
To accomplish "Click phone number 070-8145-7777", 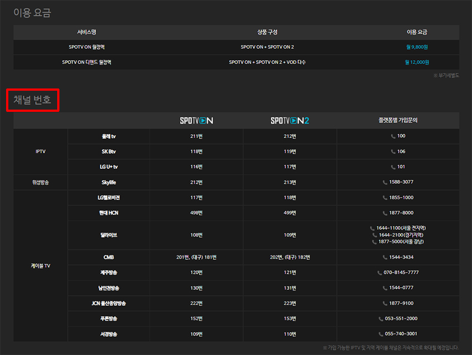I will pyautogui.click(x=401, y=273).
